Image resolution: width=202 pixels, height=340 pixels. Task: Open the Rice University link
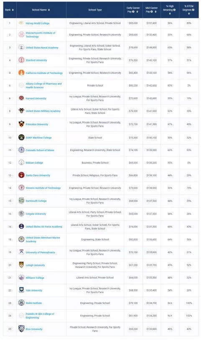click(x=34, y=329)
